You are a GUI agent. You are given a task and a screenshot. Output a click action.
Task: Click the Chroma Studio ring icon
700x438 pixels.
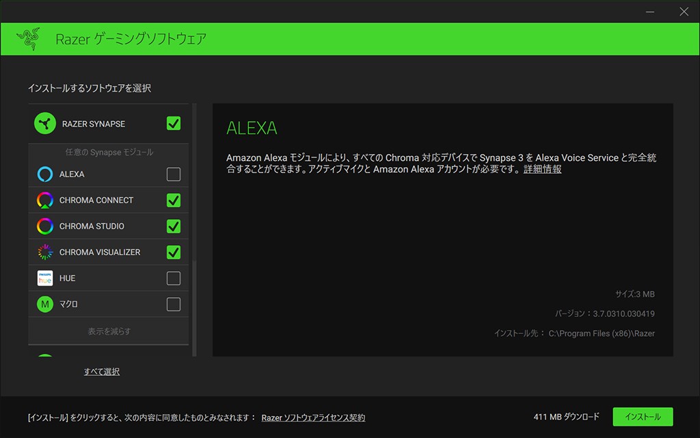click(x=45, y=226)
